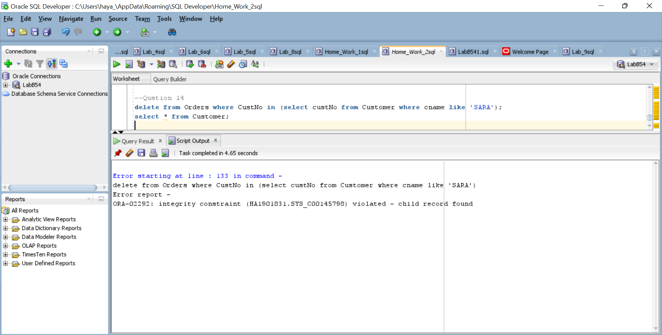Expand the LabB54 connection node

[x=6, y=85]
